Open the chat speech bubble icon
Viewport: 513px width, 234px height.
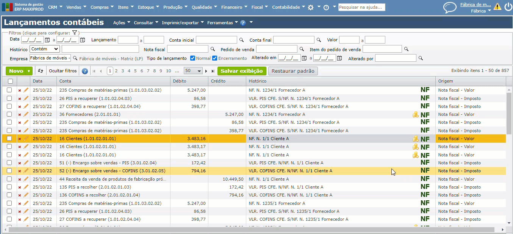point(450,8)
